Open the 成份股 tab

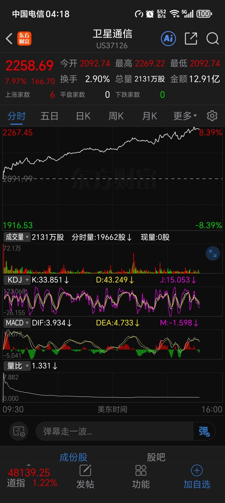(x=73, y=457)
